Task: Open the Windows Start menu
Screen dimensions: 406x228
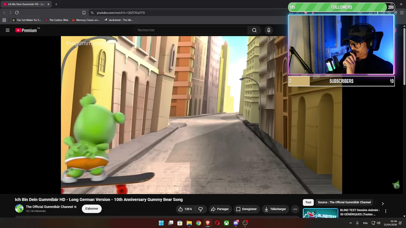Action: 161,223
